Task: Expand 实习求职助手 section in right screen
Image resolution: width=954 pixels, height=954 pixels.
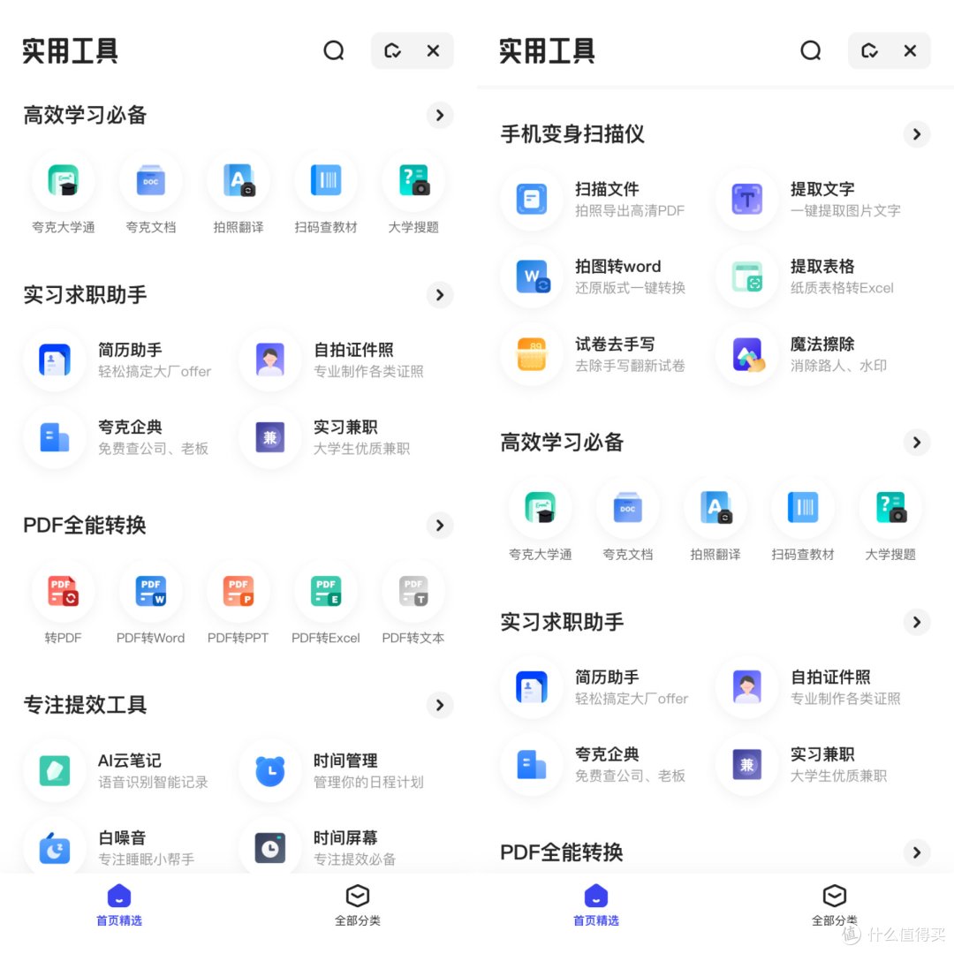Action: coord(917,622)
